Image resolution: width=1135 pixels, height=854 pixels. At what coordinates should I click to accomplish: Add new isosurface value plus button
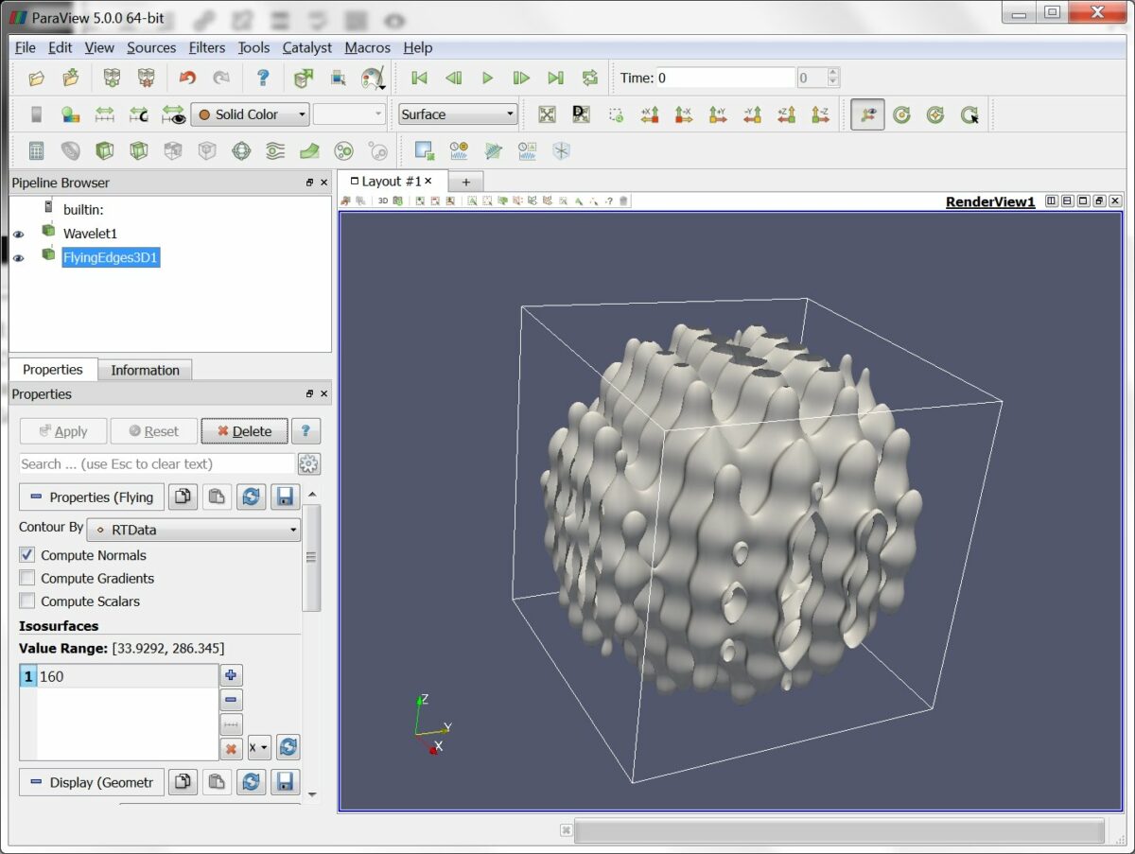(x=232, y=675)
